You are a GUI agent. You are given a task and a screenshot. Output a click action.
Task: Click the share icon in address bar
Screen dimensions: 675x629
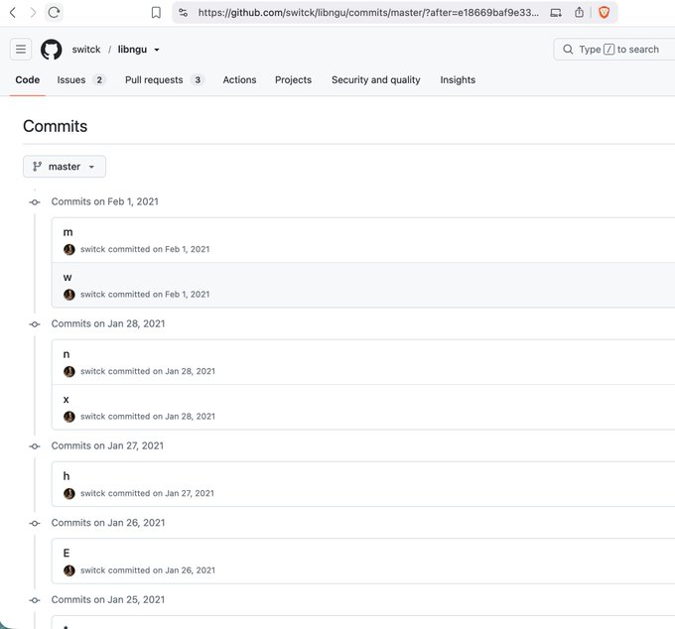click(x=580, y=12)
